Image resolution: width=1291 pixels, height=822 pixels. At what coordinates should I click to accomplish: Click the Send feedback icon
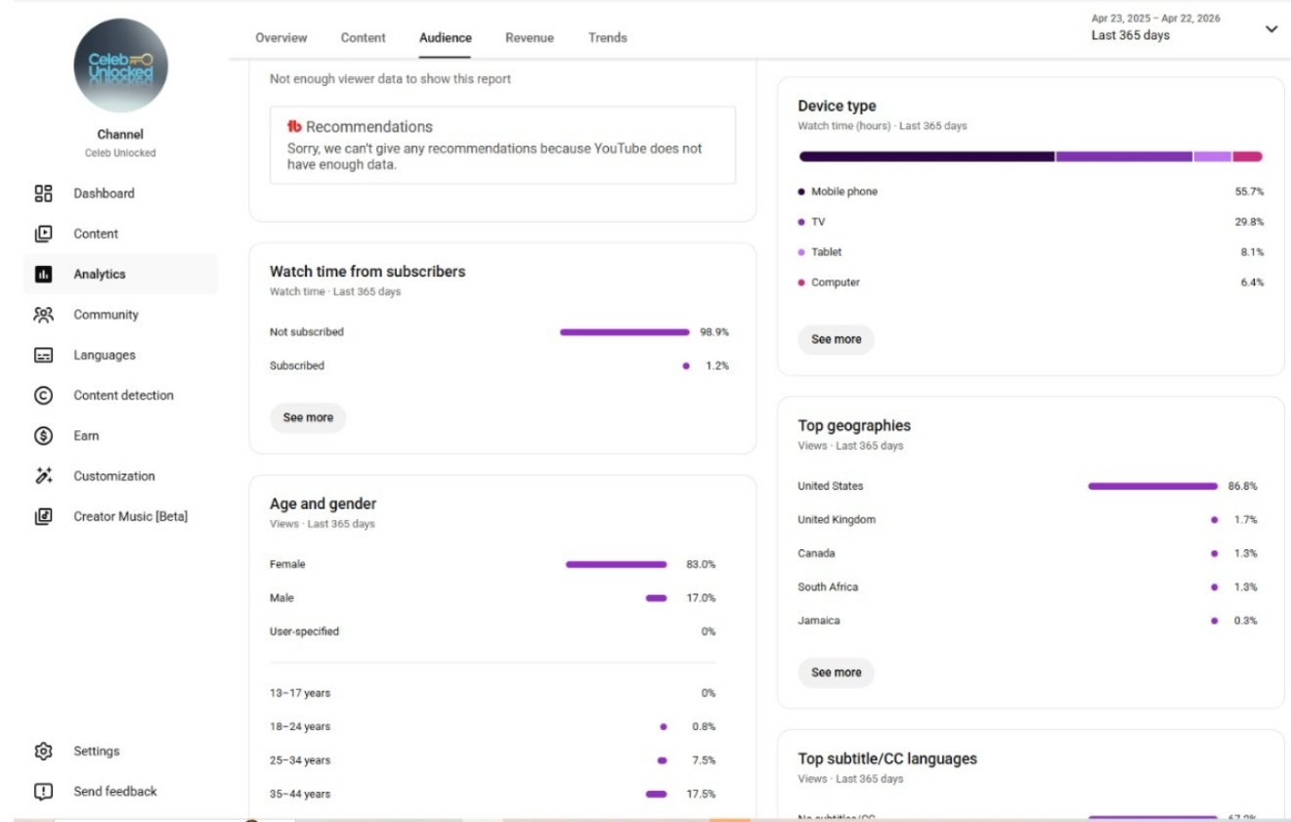point(43,792)
